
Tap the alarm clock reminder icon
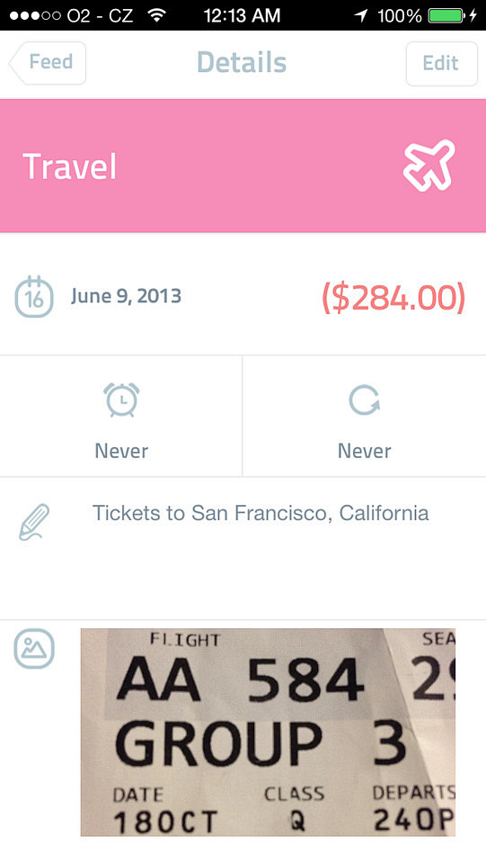coord(121,400)
